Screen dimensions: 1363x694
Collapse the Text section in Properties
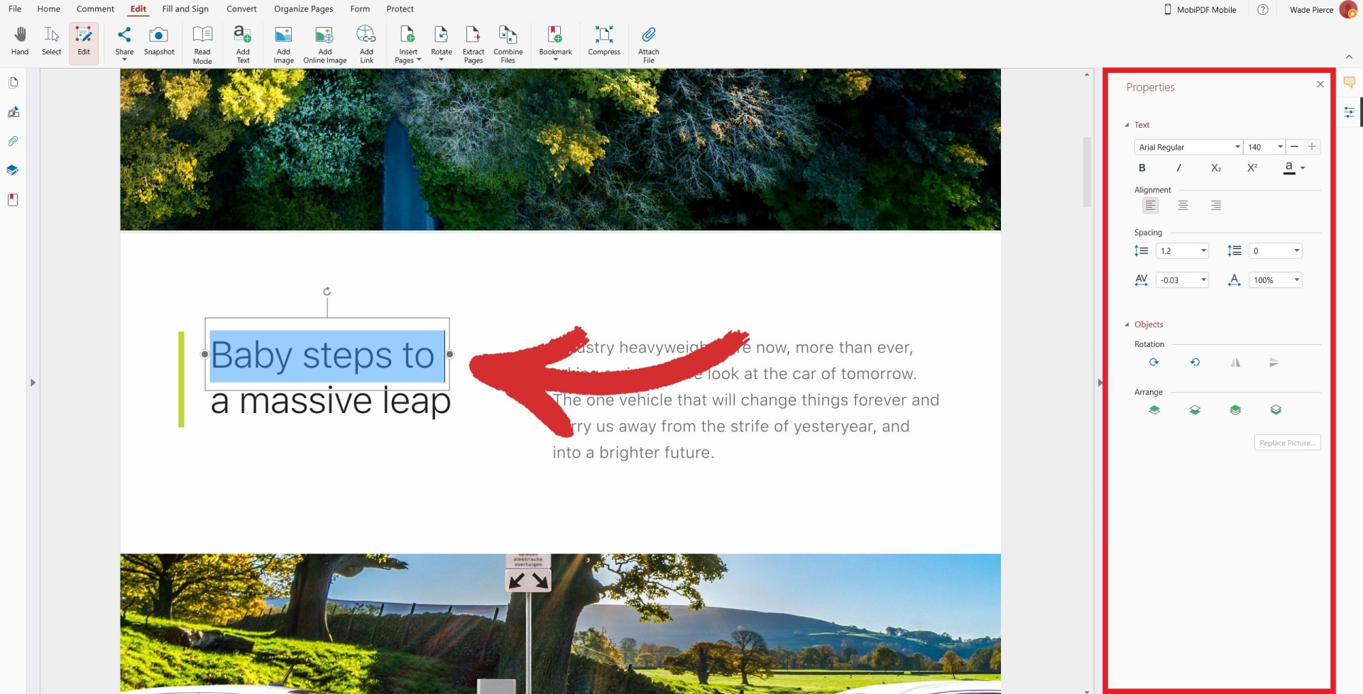coord(1127,124)
